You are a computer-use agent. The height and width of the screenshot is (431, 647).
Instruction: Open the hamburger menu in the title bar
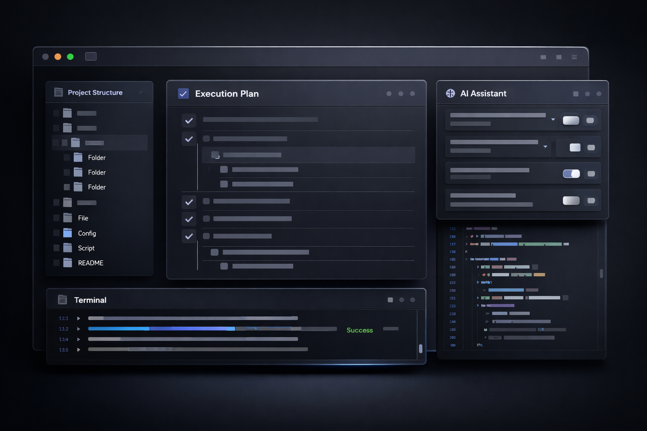pos(574,57)
